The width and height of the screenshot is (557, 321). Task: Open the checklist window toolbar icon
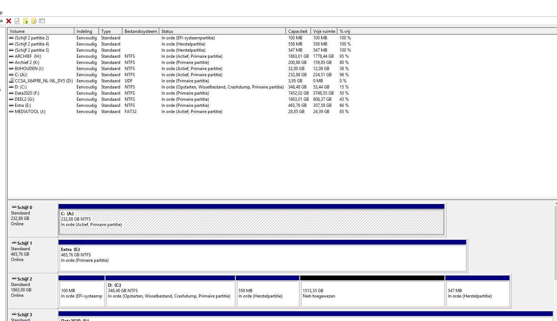42,21
